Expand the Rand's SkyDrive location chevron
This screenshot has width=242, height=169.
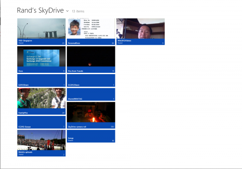tap(67, 11)
